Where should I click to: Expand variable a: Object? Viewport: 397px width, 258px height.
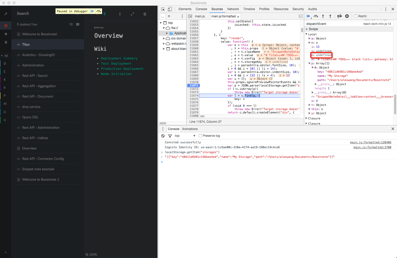[x=309, y=38]
